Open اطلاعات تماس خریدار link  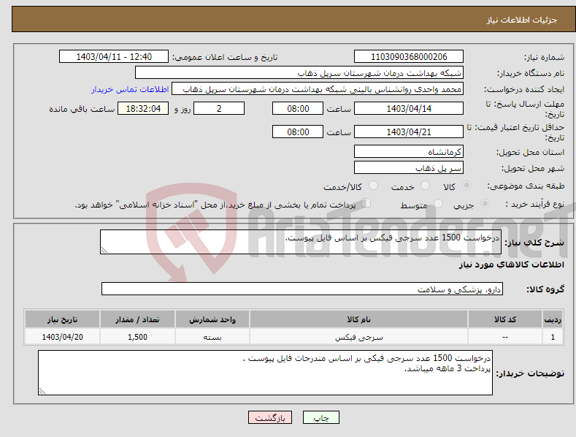point(130,89)
